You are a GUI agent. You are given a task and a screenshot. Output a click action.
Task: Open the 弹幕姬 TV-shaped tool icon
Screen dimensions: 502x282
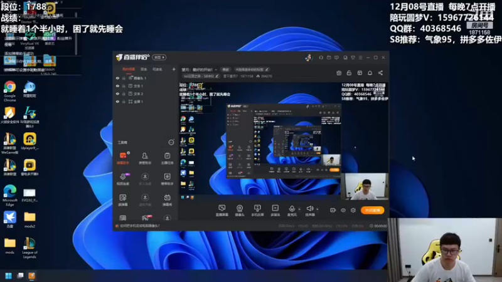(x=167, y=200)
